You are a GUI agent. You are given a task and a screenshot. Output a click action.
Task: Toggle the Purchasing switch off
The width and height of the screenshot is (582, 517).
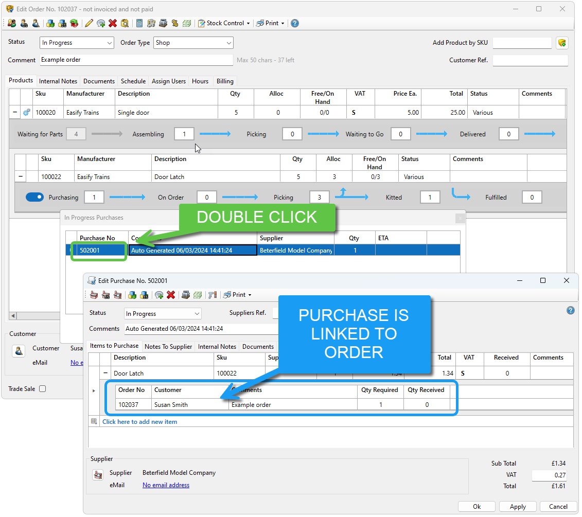point(35,197)
